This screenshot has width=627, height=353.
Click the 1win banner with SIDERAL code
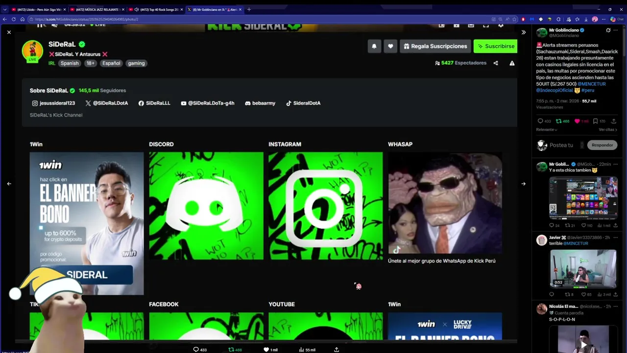(87, 224)
